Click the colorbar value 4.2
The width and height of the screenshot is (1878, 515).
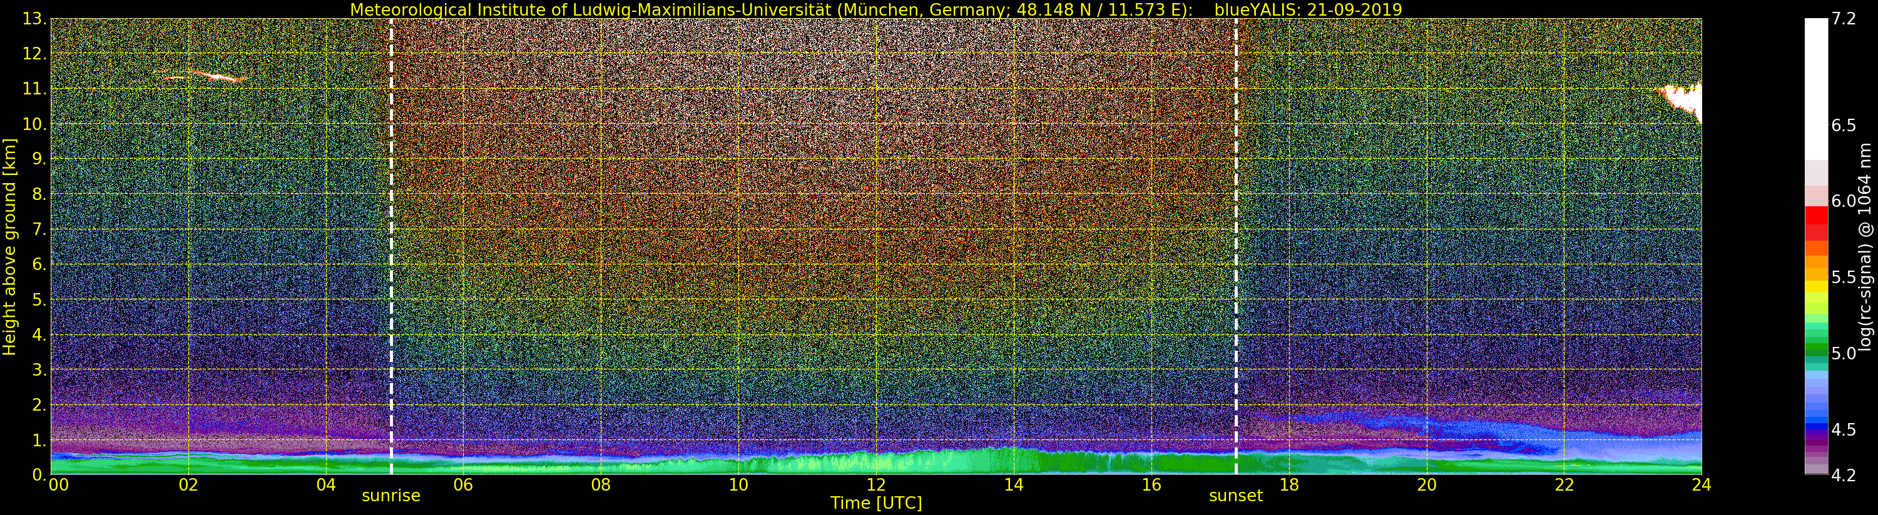tap(1844, 475)
